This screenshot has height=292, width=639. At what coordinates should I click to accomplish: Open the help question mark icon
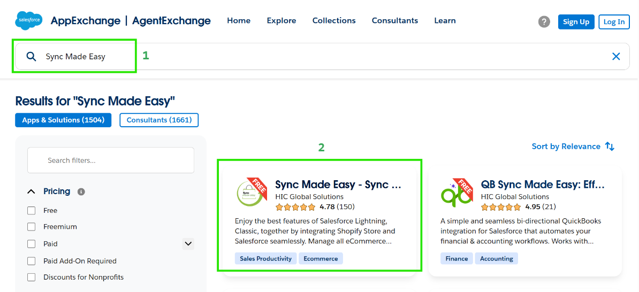[544, 22]
